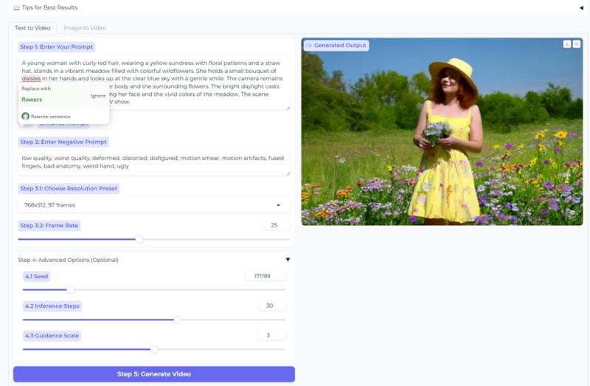The image size is (590, 386).
Task: Ignore the spelling suggestion
Action: 98,97
